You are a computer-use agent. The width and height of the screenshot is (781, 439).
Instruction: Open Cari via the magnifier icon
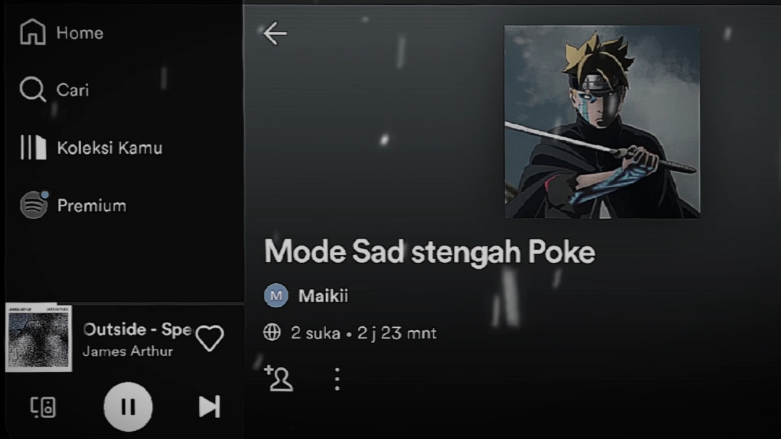33,90
